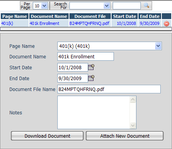Sort by Start Date column header
The image size is (172, 149).
click(124, 16)
